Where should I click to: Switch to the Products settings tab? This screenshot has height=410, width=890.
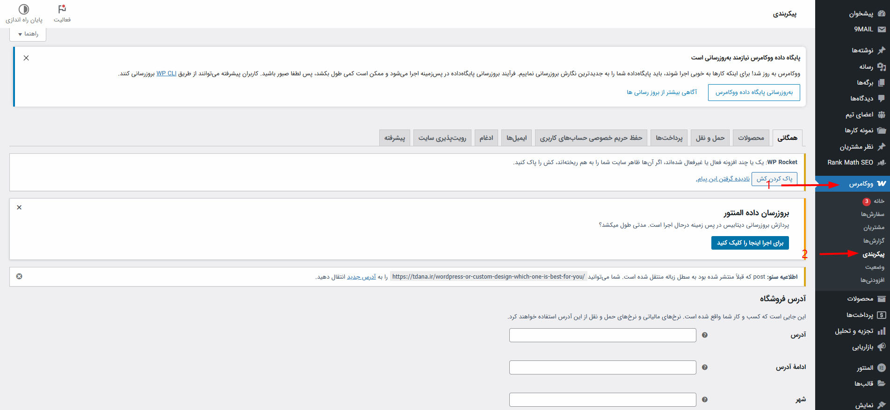coord(751,138)
